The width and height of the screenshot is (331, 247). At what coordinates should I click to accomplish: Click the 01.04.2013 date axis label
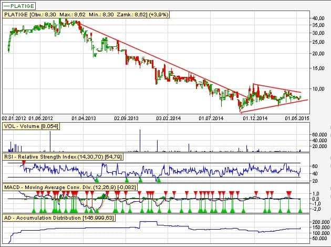pyautogui.click(x=83, y=118)
